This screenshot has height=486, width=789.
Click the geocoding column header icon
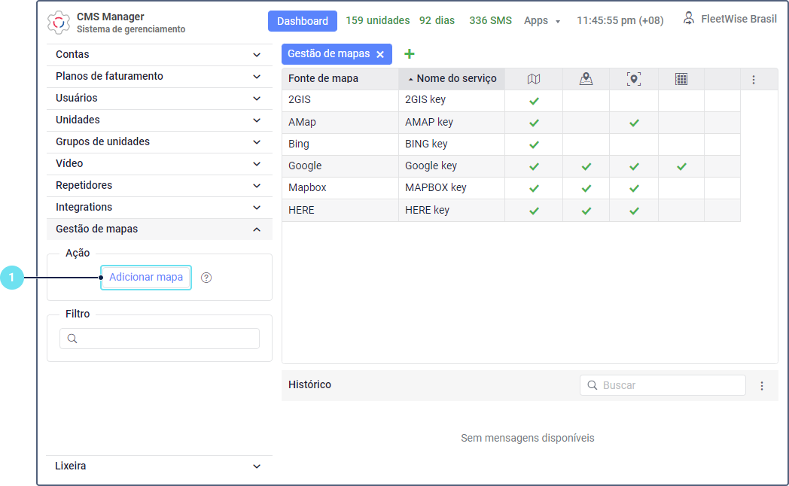634,79
